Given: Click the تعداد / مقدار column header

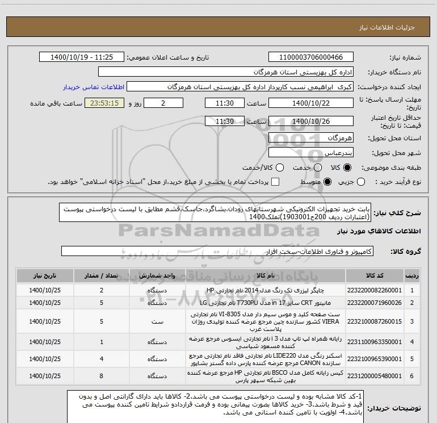Looking at the screenshot, I should click(x=102, y=276).
